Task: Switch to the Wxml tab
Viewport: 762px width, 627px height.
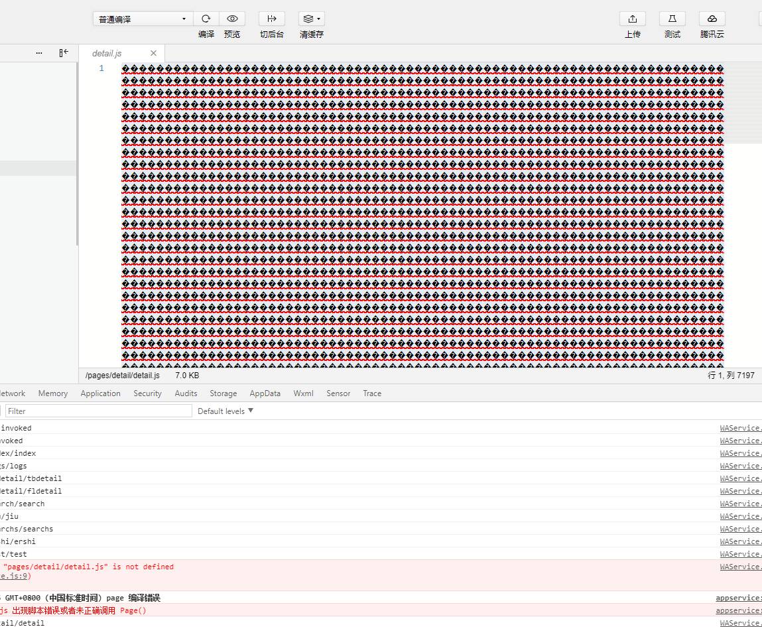Action: pyautogui.click(x=303, y=393)
